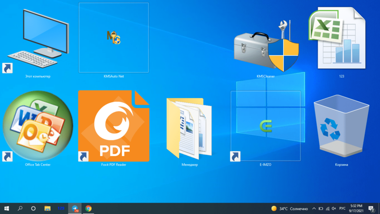This screenshot has height=214, width=380.
Task: Select the label Foxit PDF Reader
Action: click(x=114, y=165)
